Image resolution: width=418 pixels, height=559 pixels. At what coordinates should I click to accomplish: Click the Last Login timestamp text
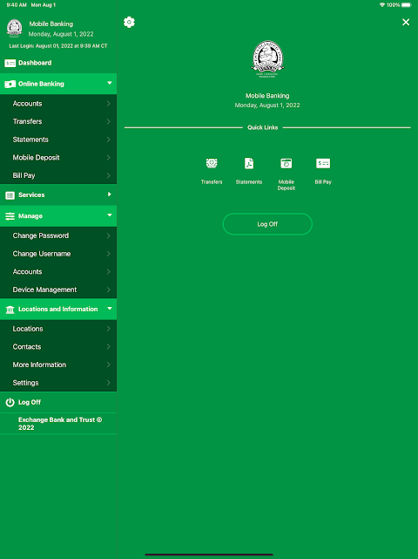[58, 46]
